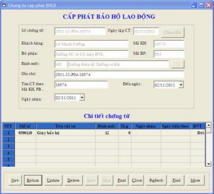Click the Xưởng điện tử description field
The height and width of the screenshot is (194, 214).
click(118, 64)
